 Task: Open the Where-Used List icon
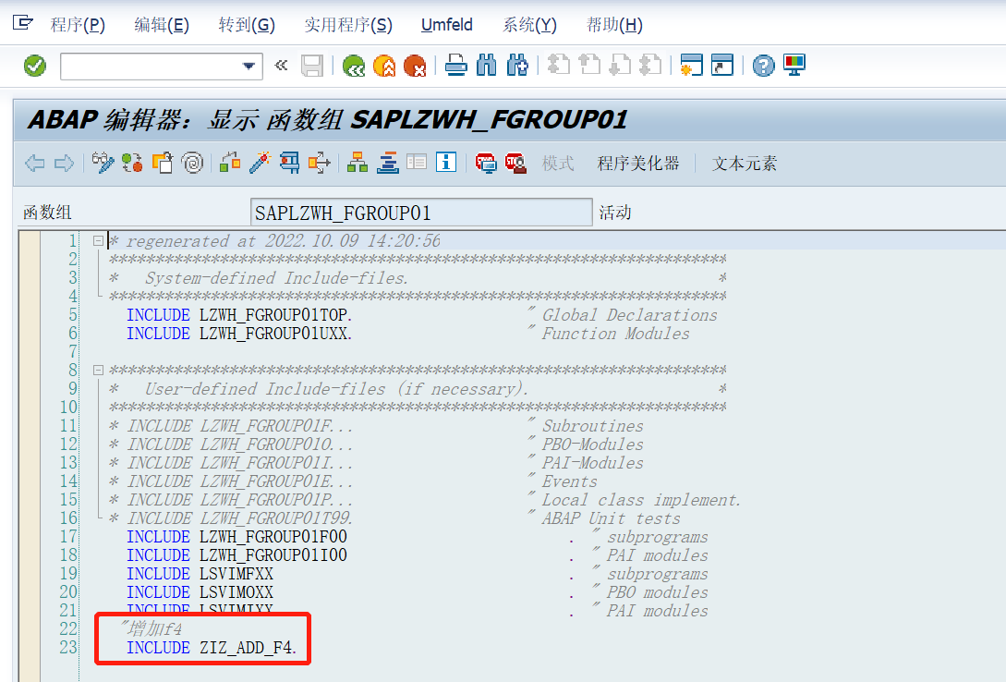[319, 163]
